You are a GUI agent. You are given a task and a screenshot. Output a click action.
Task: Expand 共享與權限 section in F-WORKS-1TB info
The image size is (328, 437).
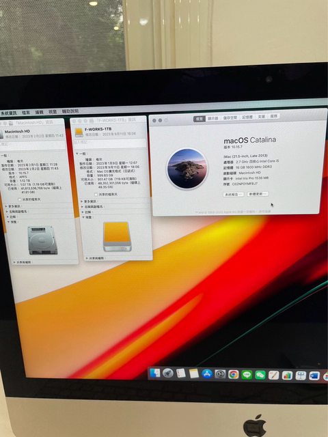pos(87,258)
